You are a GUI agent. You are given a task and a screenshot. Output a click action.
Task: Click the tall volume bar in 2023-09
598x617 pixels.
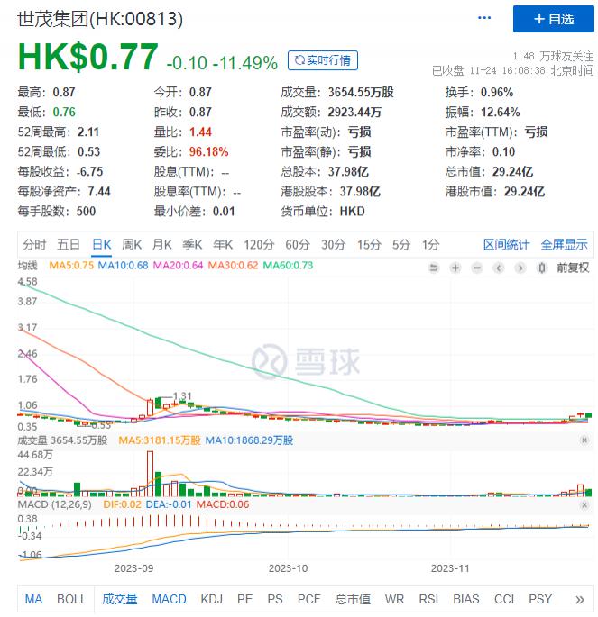coord(150,475)
